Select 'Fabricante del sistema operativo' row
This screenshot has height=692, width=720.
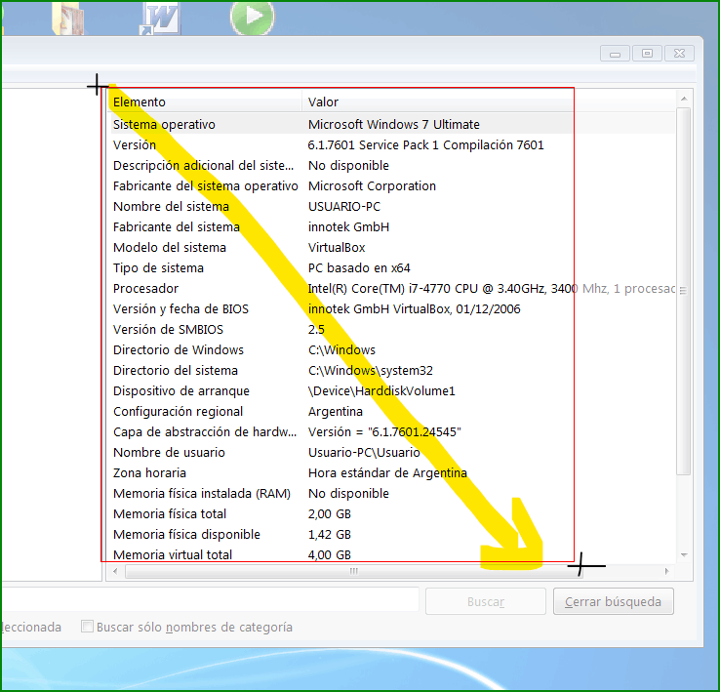[391, 185]
